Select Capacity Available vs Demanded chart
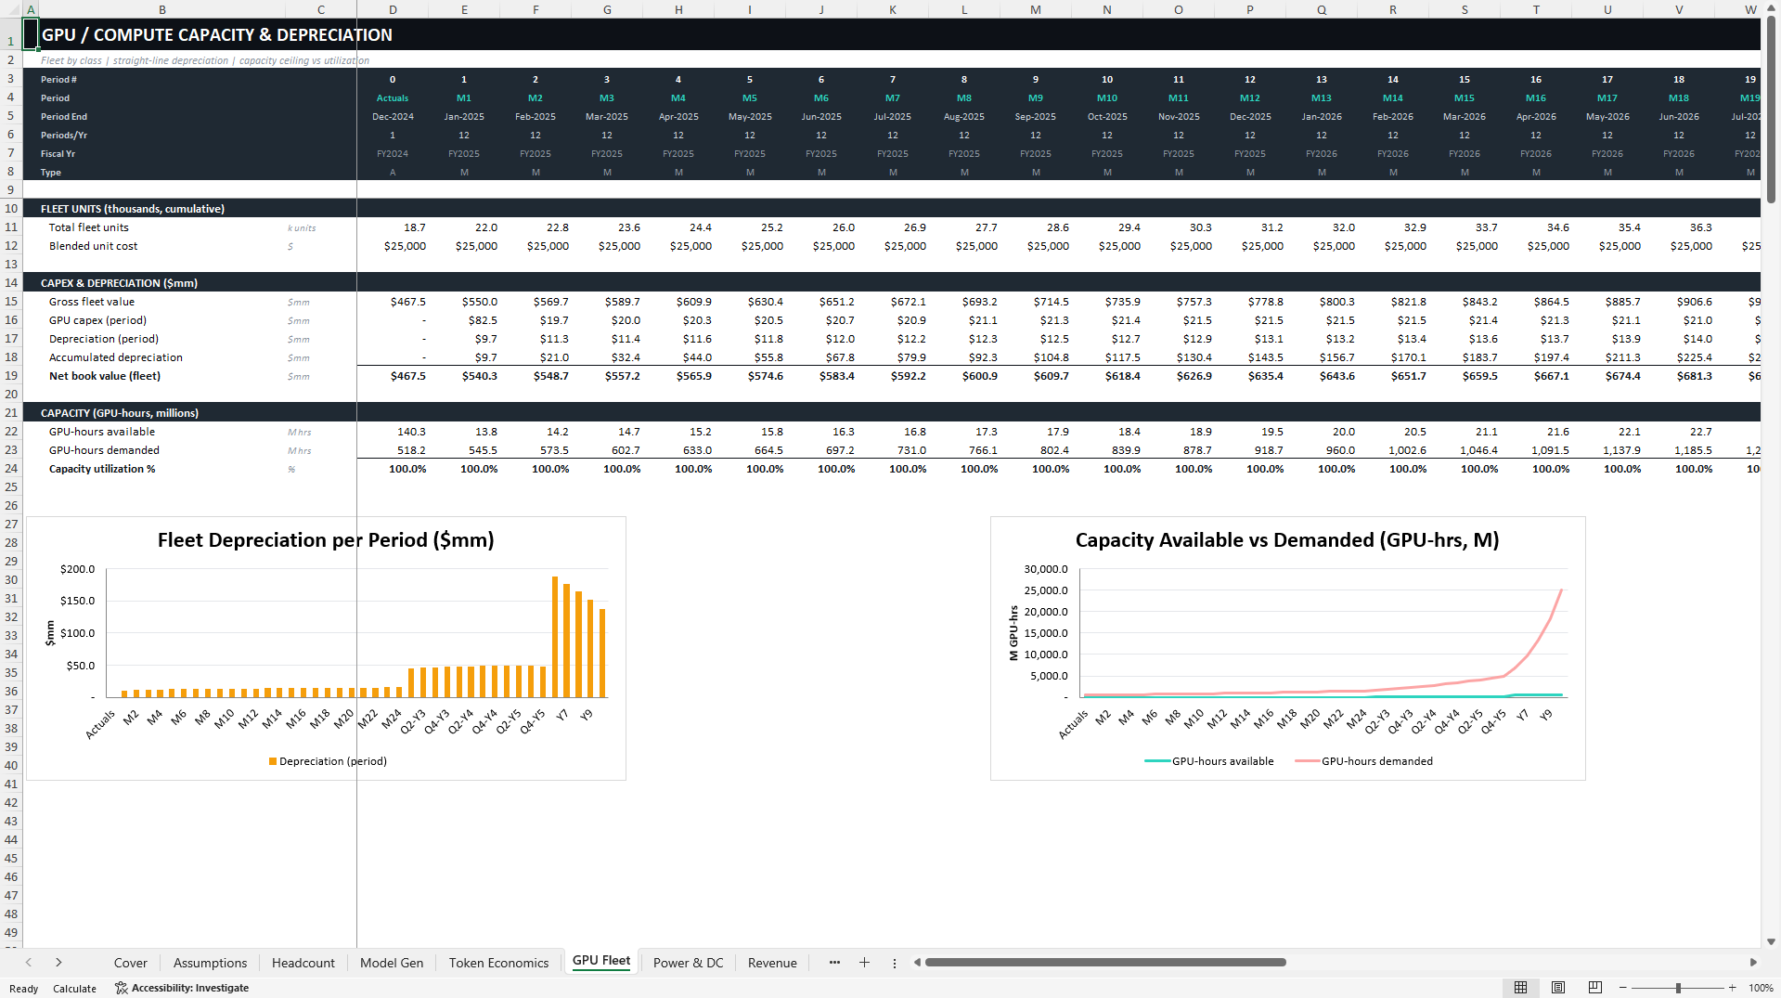This screenshot has width=1781, height=998. tap(1287, 648)
